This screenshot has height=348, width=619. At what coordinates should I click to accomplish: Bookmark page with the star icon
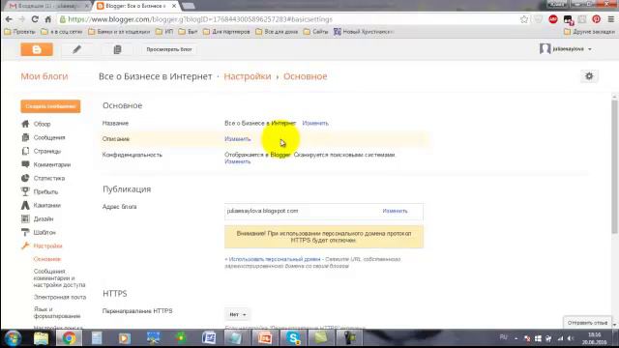point(524,19)
